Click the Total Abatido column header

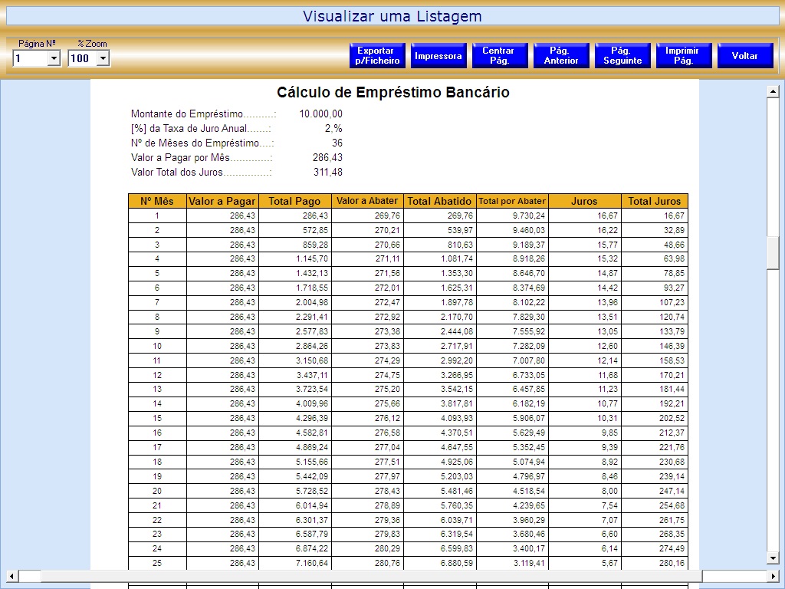(439, 201)
